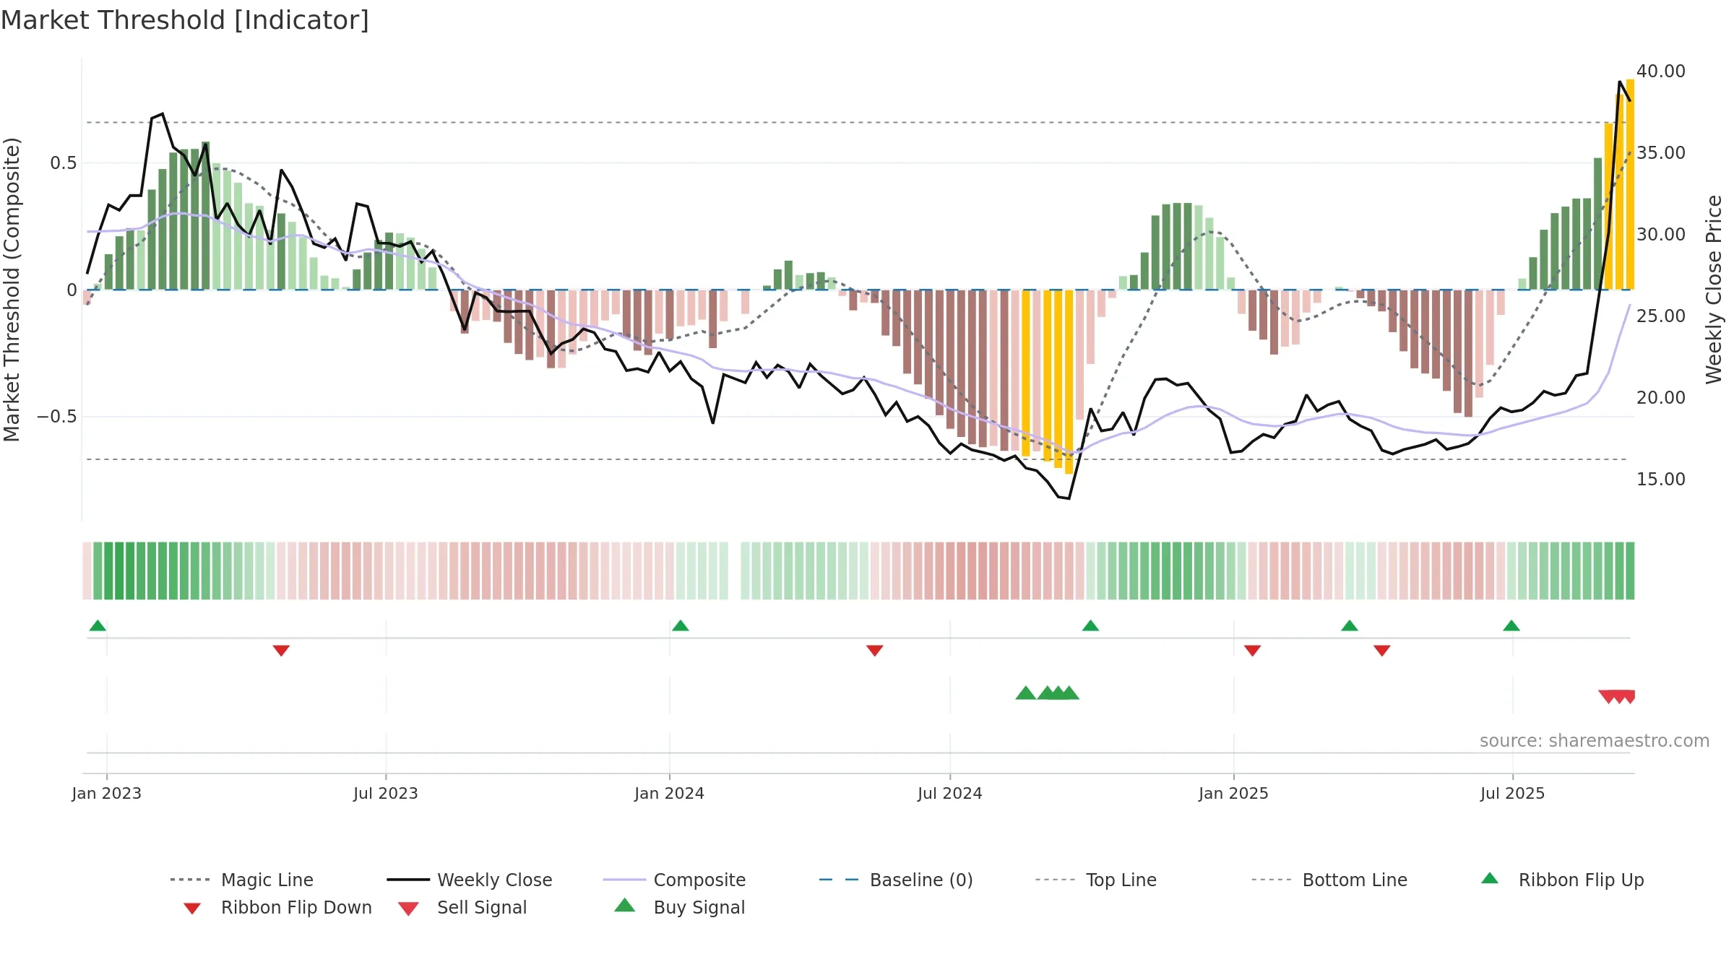Click the Jul 2023 x-axis label
This screenshot has width=1734, height=975.
tap(386, 794)
